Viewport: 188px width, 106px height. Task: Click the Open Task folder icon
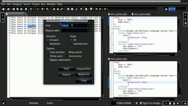tap(58, 9)
